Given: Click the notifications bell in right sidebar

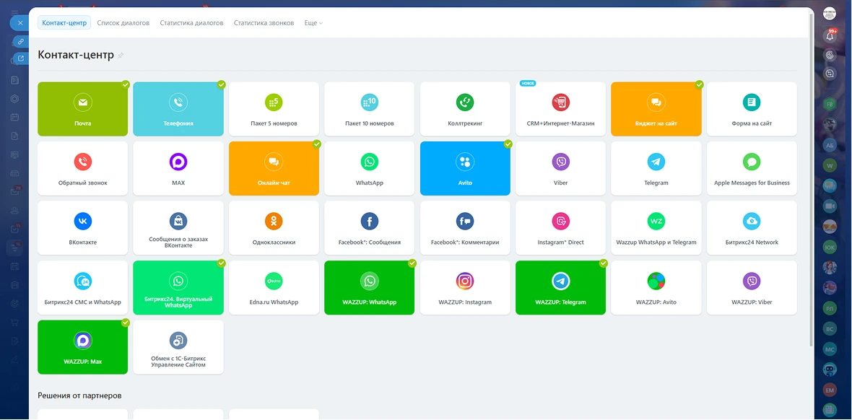Looking at the screenshot, I should [x=830, y=35].
